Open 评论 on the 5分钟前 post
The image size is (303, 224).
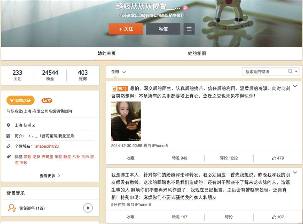coord(229,217)
